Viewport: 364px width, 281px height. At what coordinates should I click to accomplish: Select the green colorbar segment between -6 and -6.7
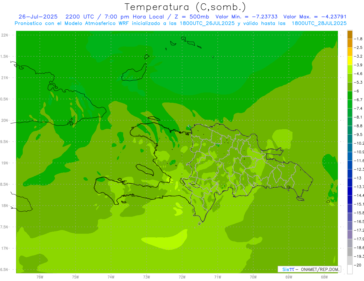[x=350, y=95]
